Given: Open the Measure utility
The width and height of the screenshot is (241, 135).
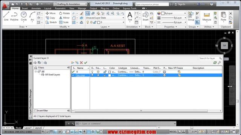Looking at the screenshot, I should (x=207, y=16).
